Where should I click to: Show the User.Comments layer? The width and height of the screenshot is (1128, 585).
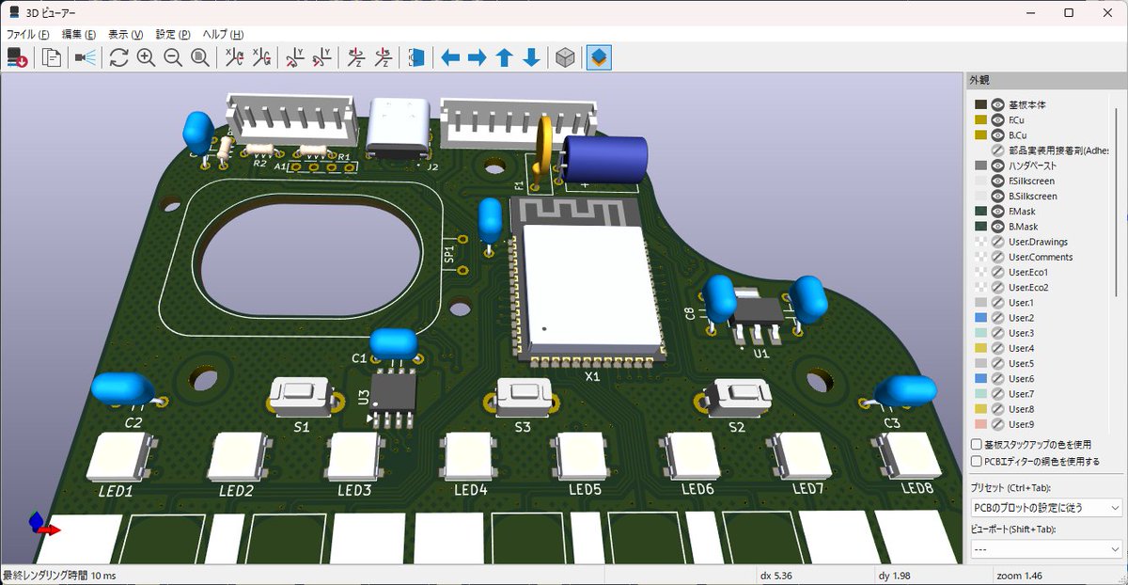coord(998,257)
